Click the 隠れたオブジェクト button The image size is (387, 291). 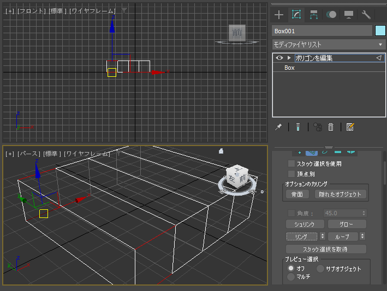tap(341, 194)
